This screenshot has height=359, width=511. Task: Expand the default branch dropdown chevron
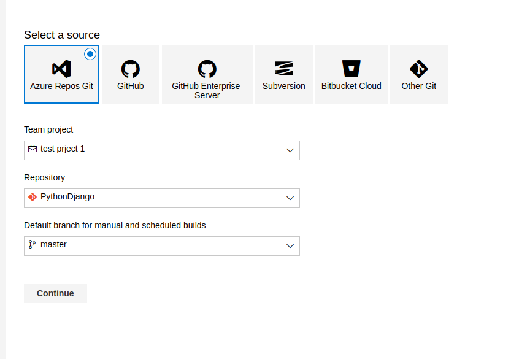290,246
